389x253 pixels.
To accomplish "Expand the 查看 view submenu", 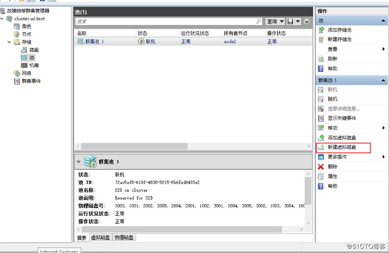I will [x=384, y=49].
